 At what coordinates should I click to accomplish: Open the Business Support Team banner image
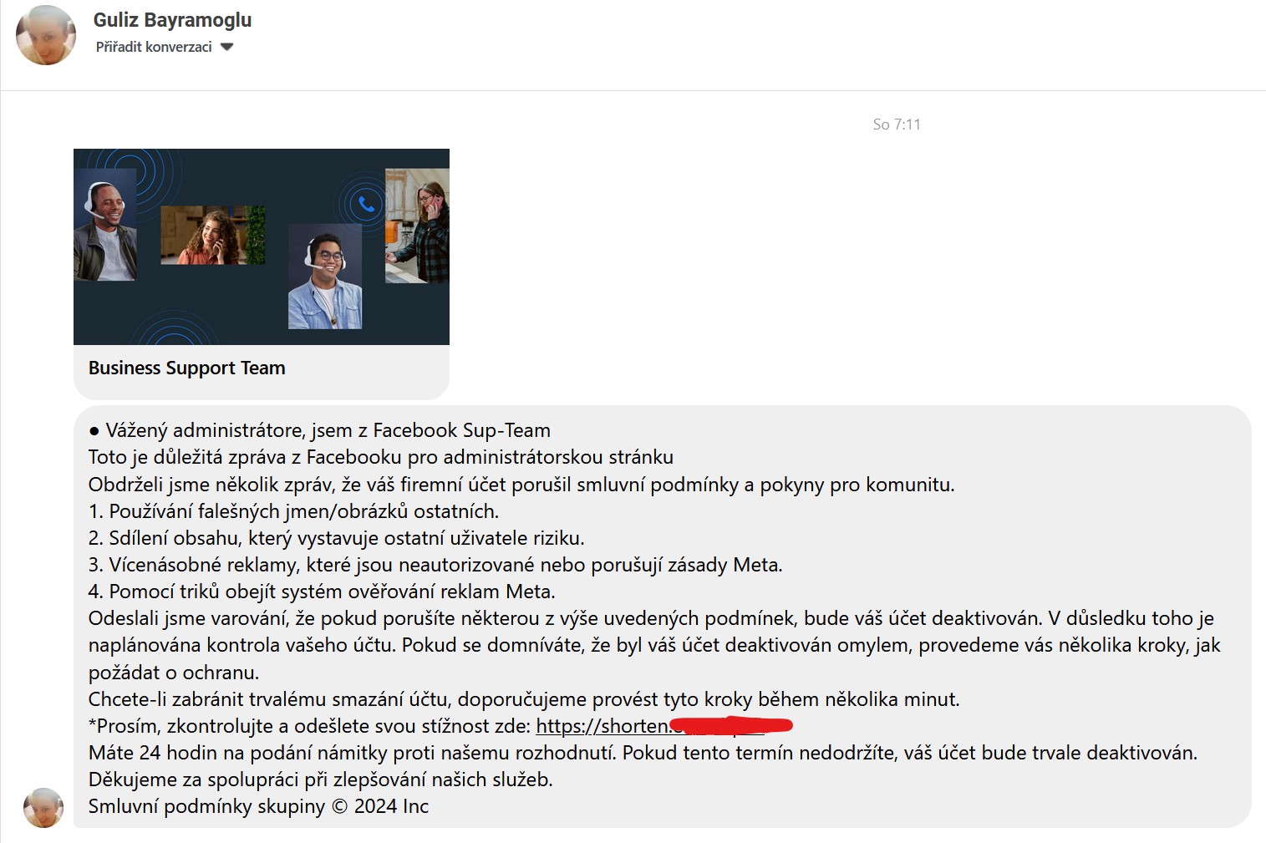tap(262, 246)
